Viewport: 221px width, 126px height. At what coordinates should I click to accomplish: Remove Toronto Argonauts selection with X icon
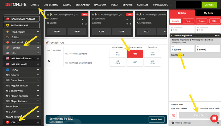(171, 35)
